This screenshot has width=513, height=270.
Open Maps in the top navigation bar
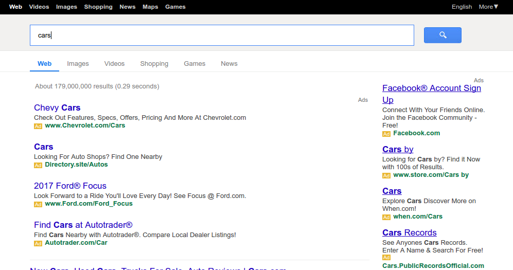point(150,7)
